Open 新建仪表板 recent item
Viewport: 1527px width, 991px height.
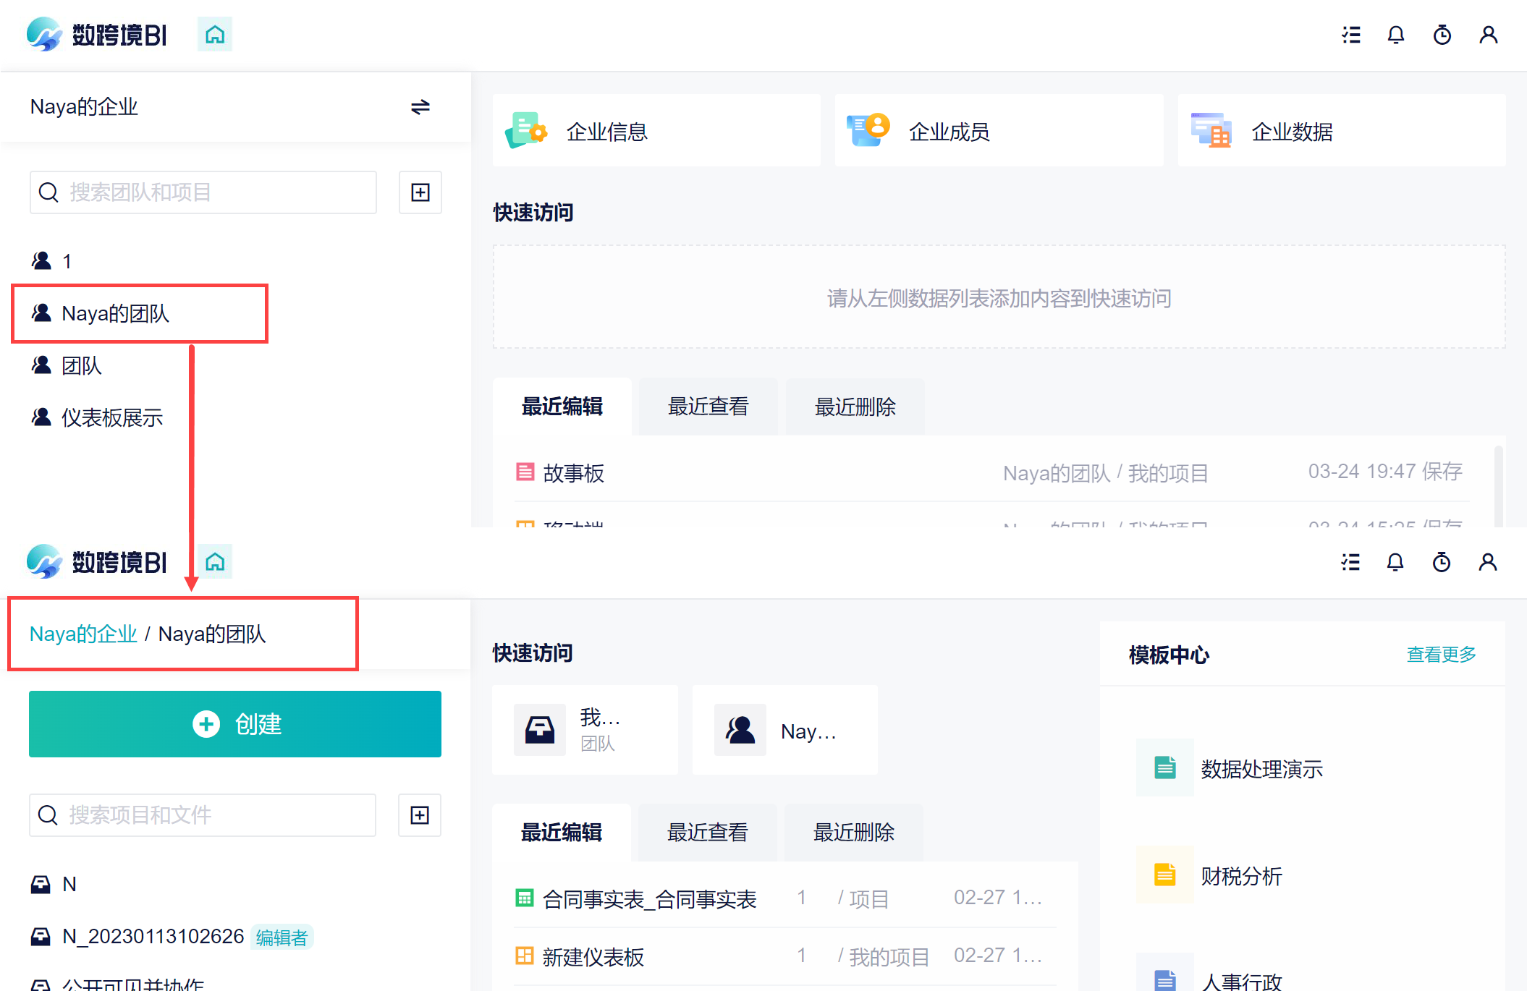coord(785,957)
